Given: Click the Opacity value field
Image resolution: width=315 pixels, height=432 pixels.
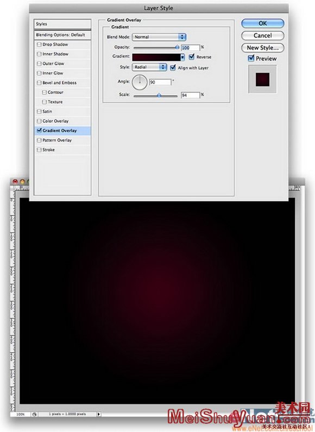Looking at the screenshot, I should point(190,48).
